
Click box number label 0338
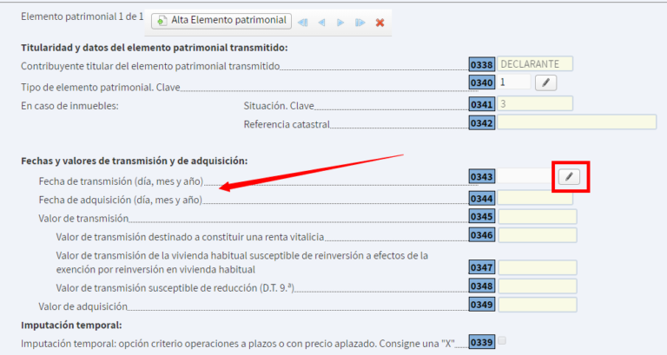(482, 64)
